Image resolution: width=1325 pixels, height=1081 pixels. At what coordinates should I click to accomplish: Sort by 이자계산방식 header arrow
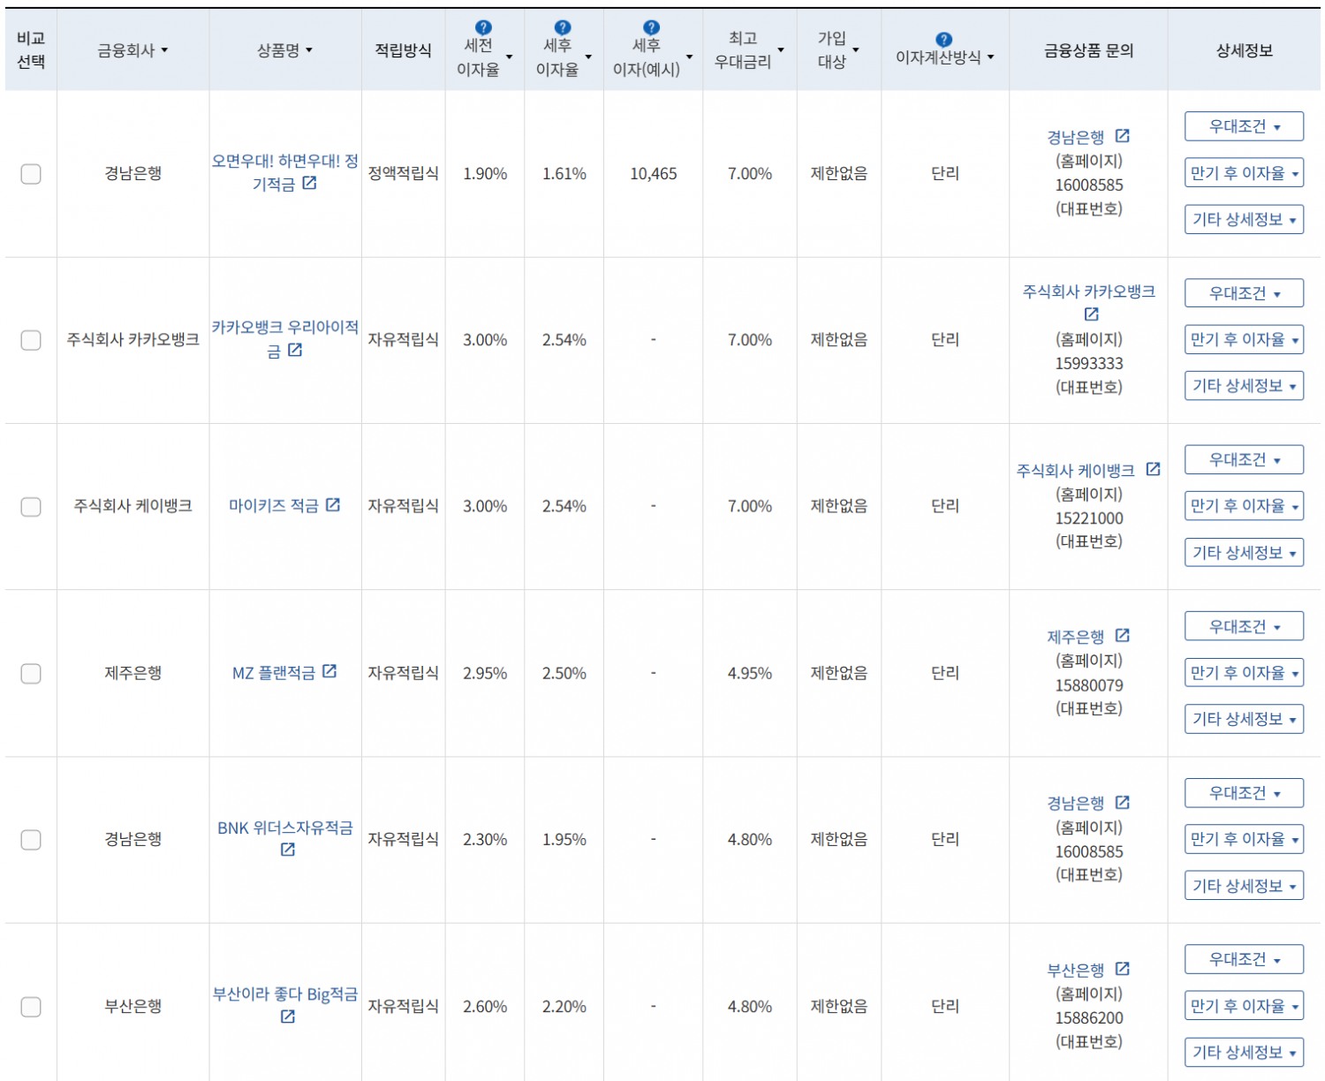click(990, 57)
